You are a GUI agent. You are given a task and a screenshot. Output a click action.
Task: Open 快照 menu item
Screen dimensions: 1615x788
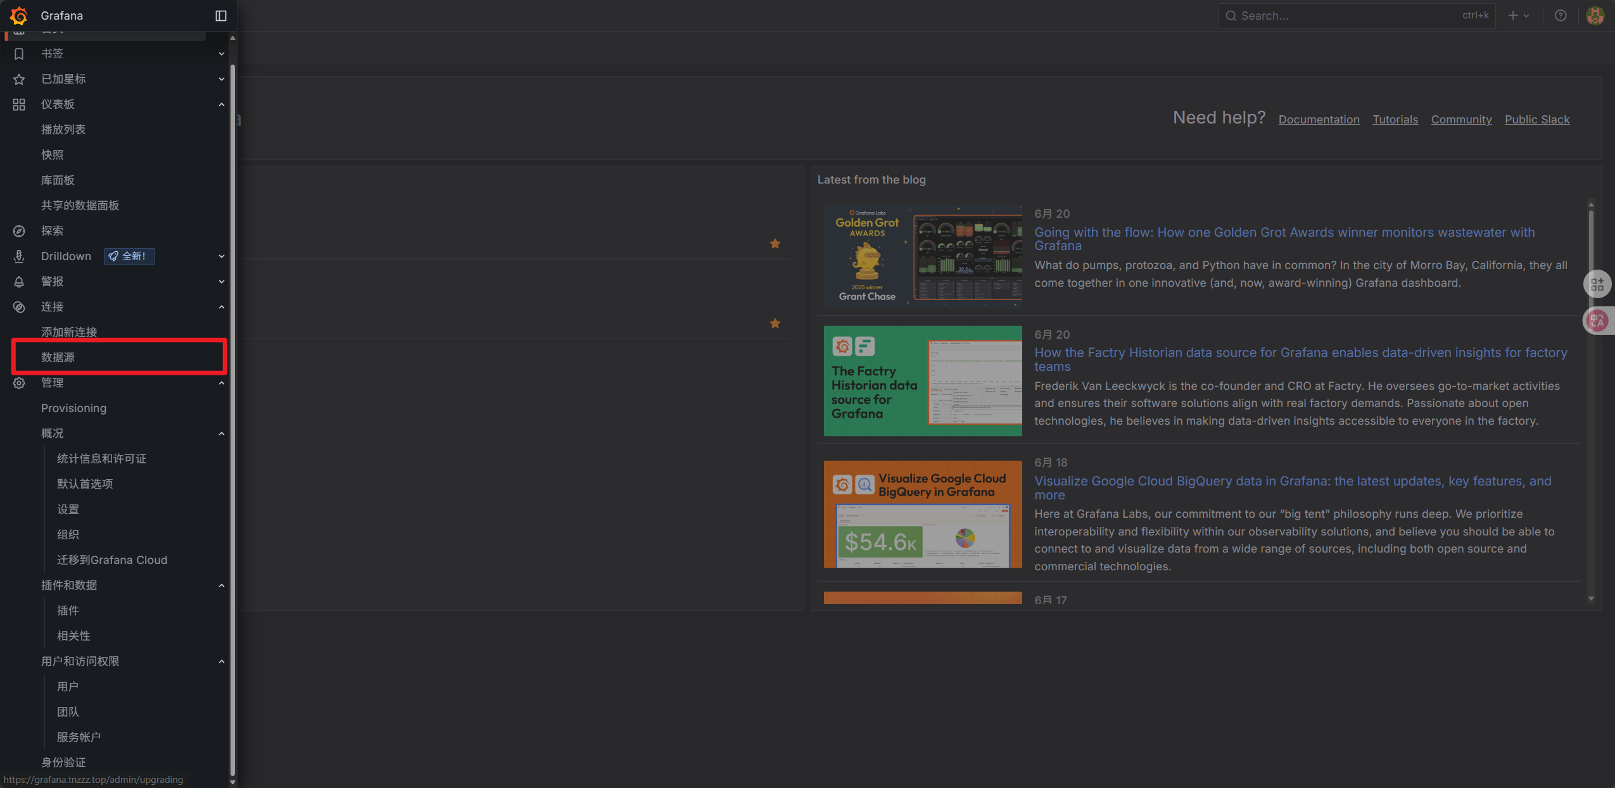[x=53, y=155]
